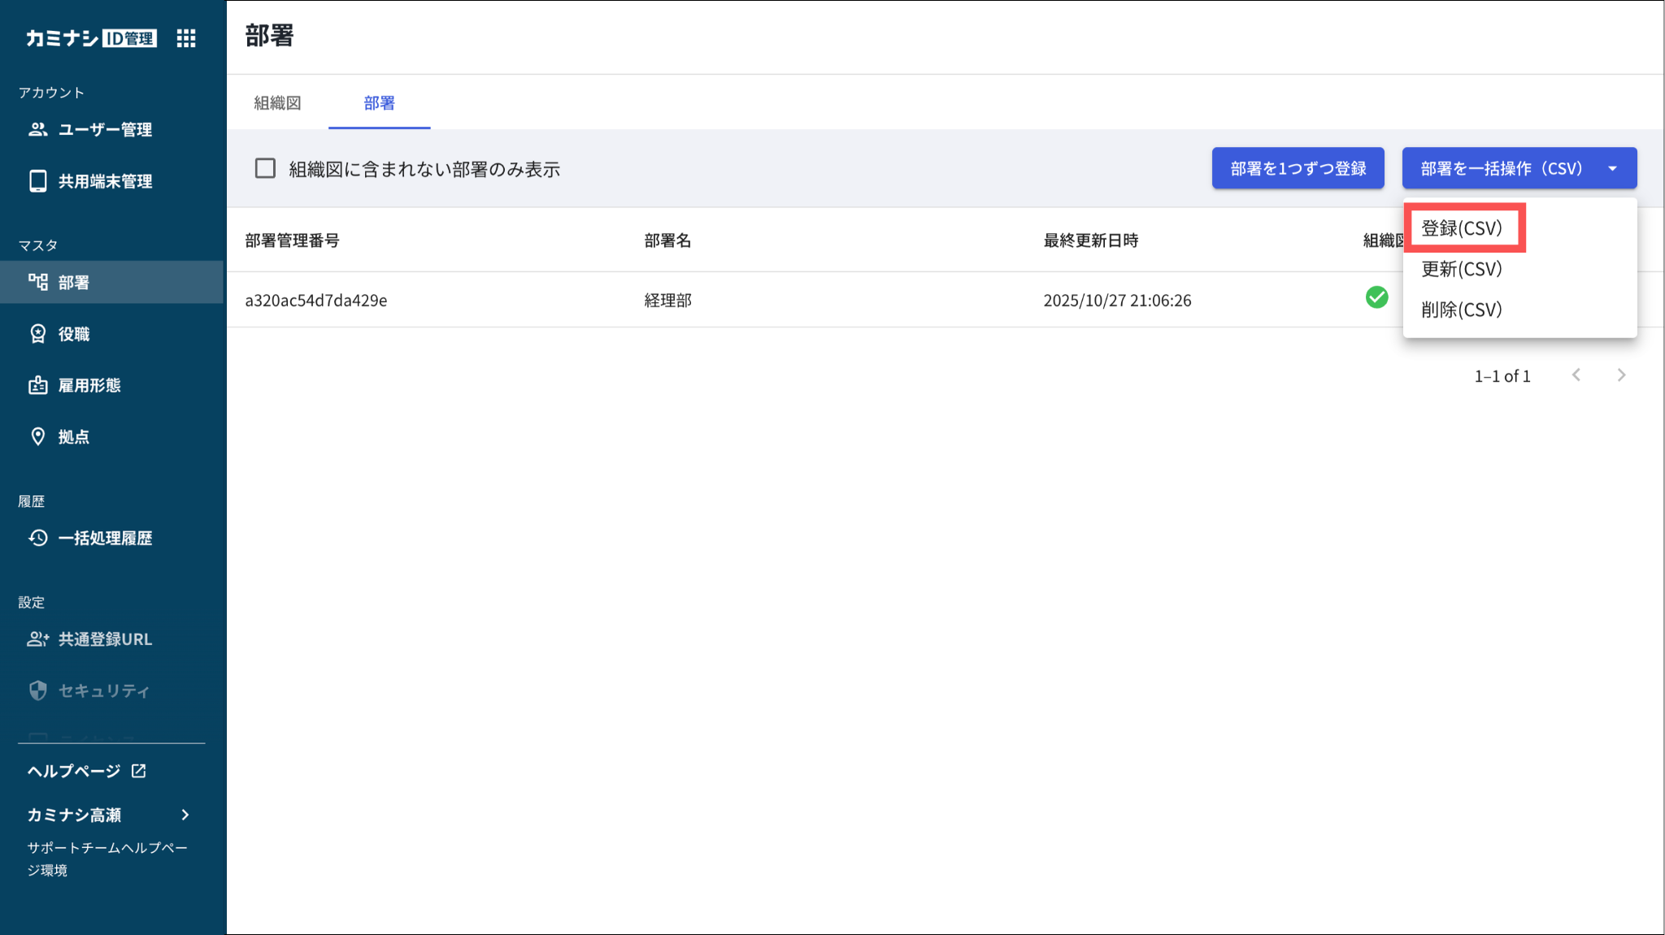The height and width of the screenshot is (935, 1665).
Task: Collapse the 部署を一括操作（CSV） dropdown arrow
Action: 1612,168
